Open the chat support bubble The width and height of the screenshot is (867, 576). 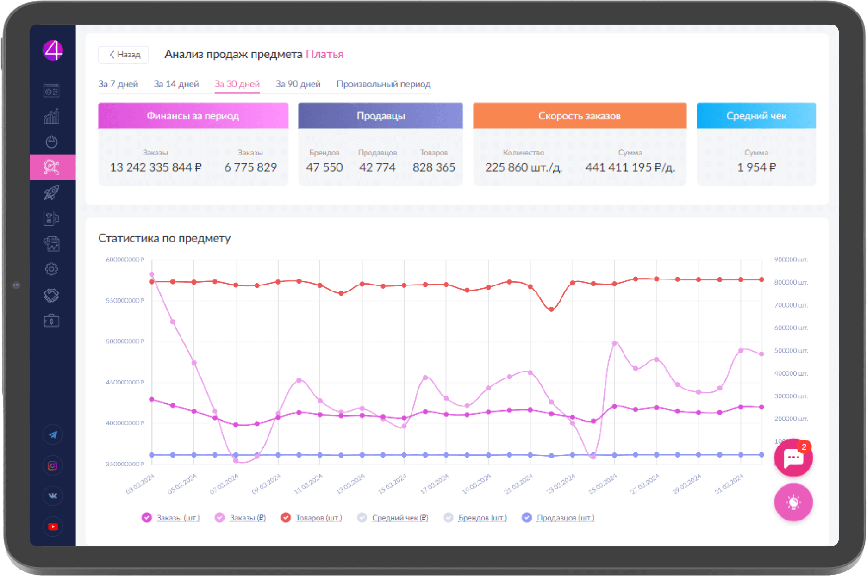pyautogui.click(x=793, y=458)
